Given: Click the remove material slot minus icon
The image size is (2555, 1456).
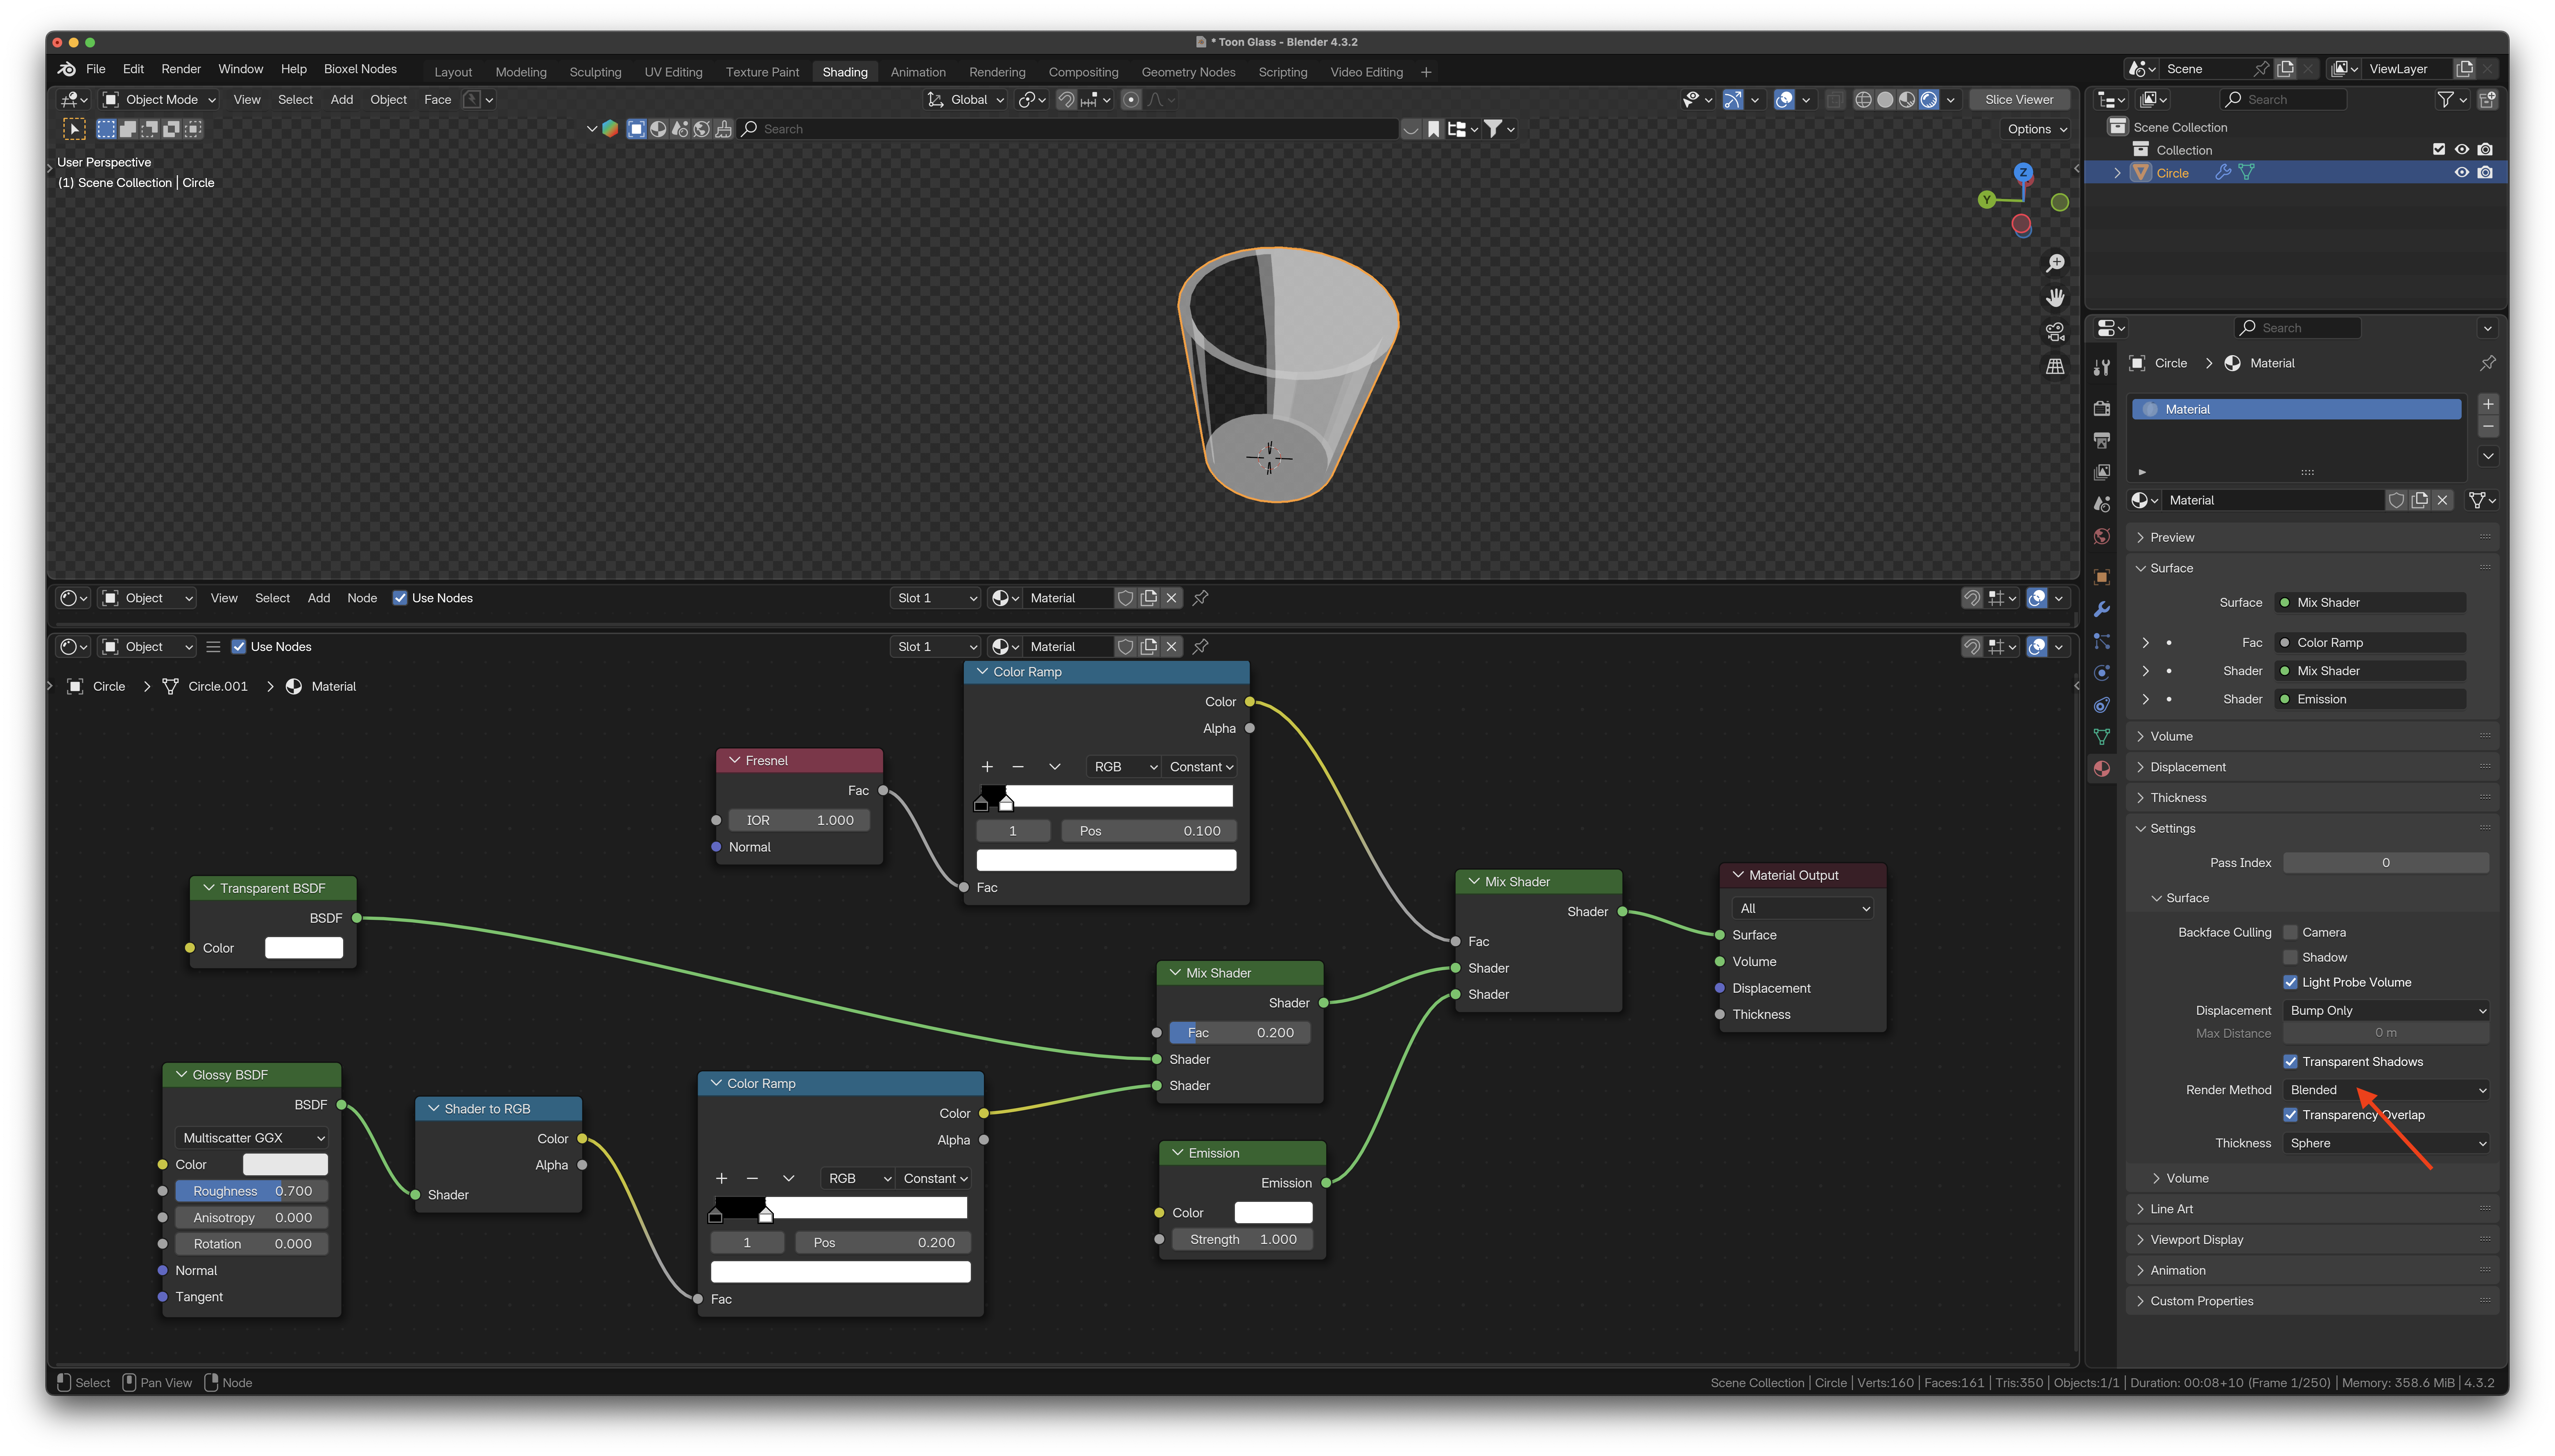Looking at the screenshot, I should [x=2488, y=427].
